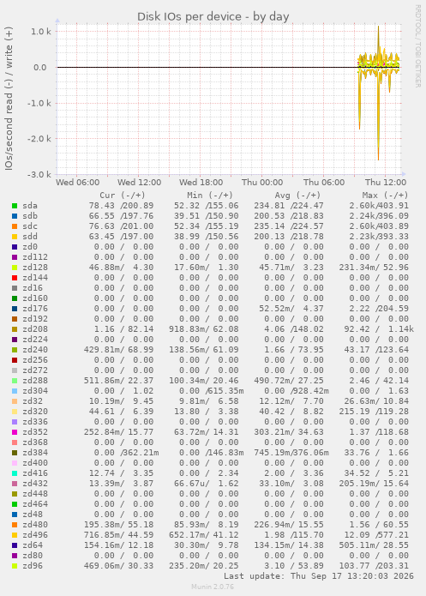Click zd432 minimum value '66.67u/ 1.62'
The width and height of the screenshot is (426, 596).
[207, 484]
